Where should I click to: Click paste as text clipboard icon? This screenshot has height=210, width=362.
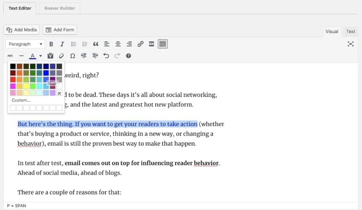click(50, 56)
